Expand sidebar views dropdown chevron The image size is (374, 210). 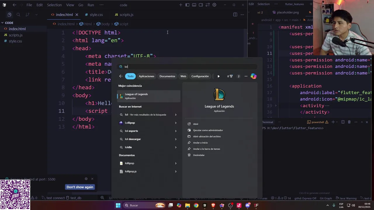click(x=37, y=15)
